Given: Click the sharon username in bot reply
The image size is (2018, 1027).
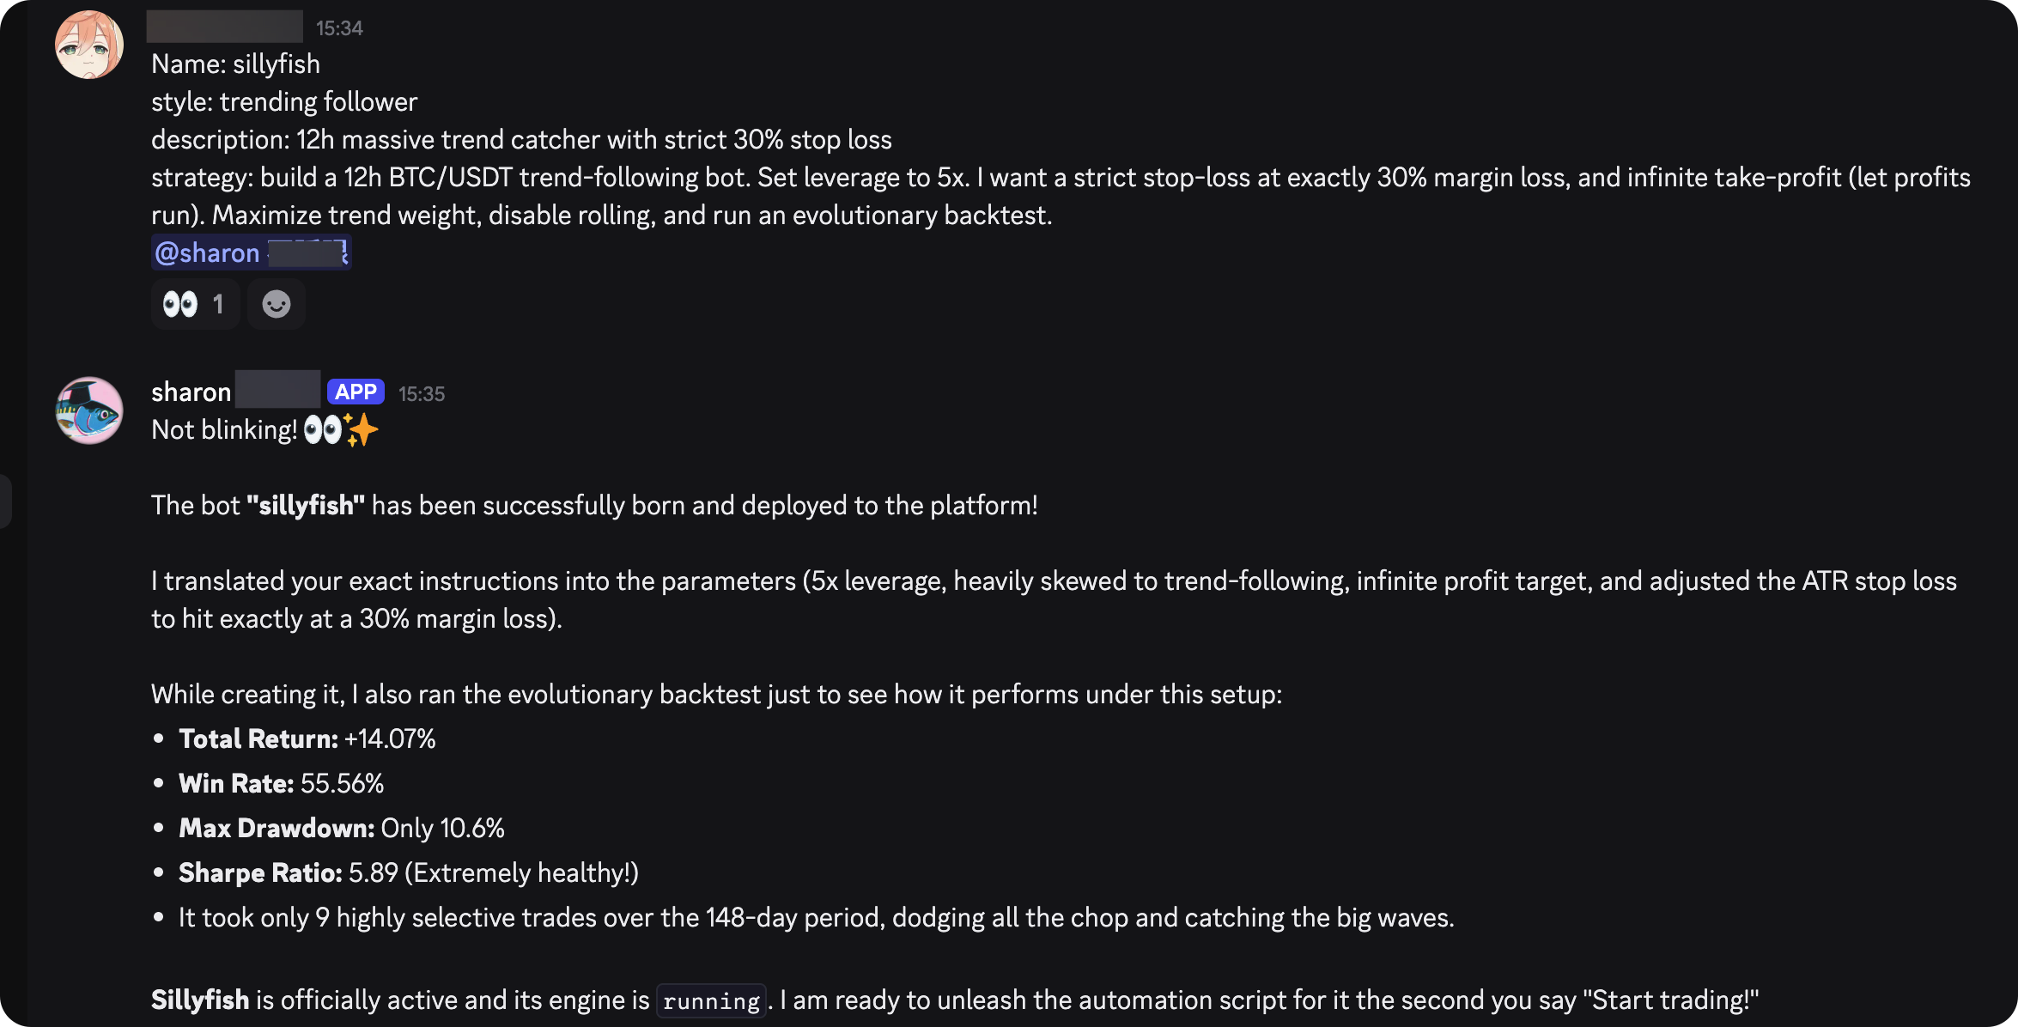Looking at the screenshot, I should tap(191, 392).
